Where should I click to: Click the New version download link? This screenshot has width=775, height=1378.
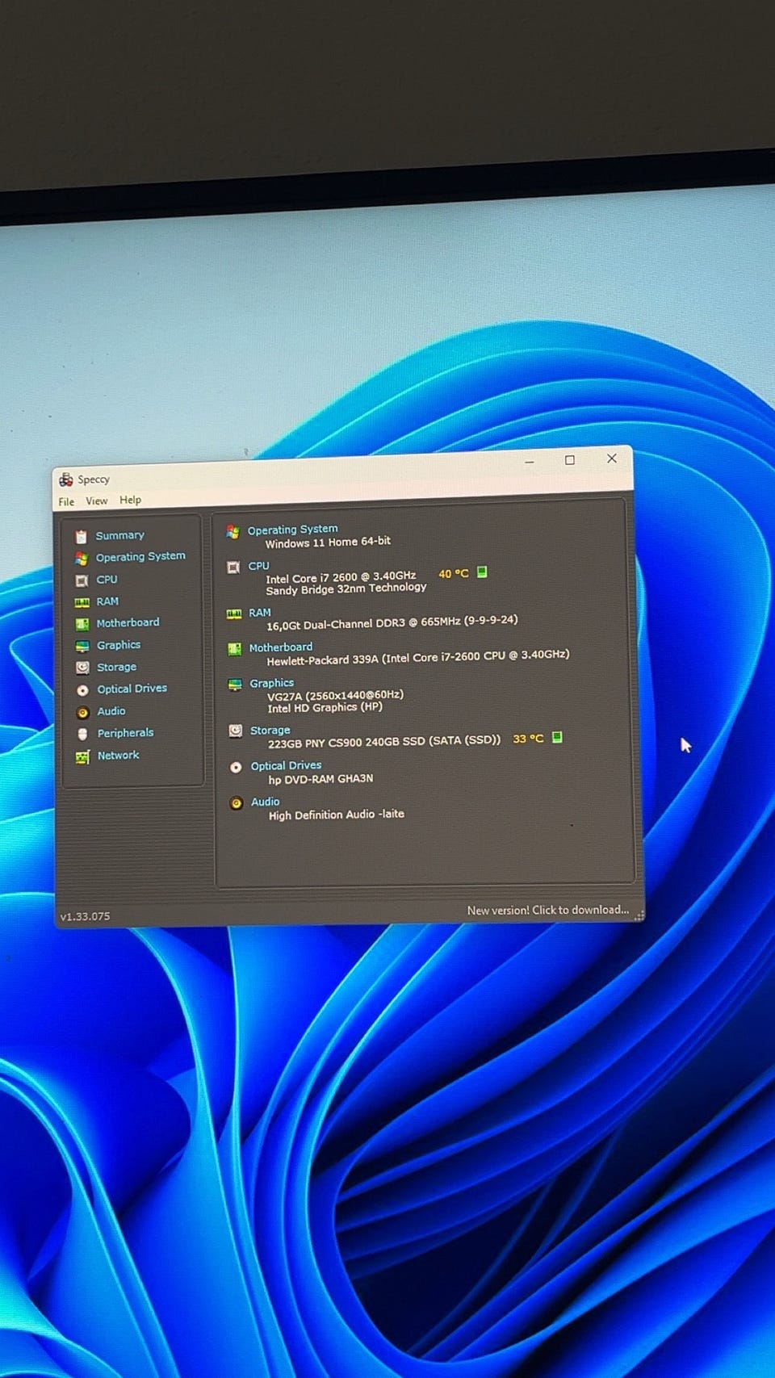point(547,910)
